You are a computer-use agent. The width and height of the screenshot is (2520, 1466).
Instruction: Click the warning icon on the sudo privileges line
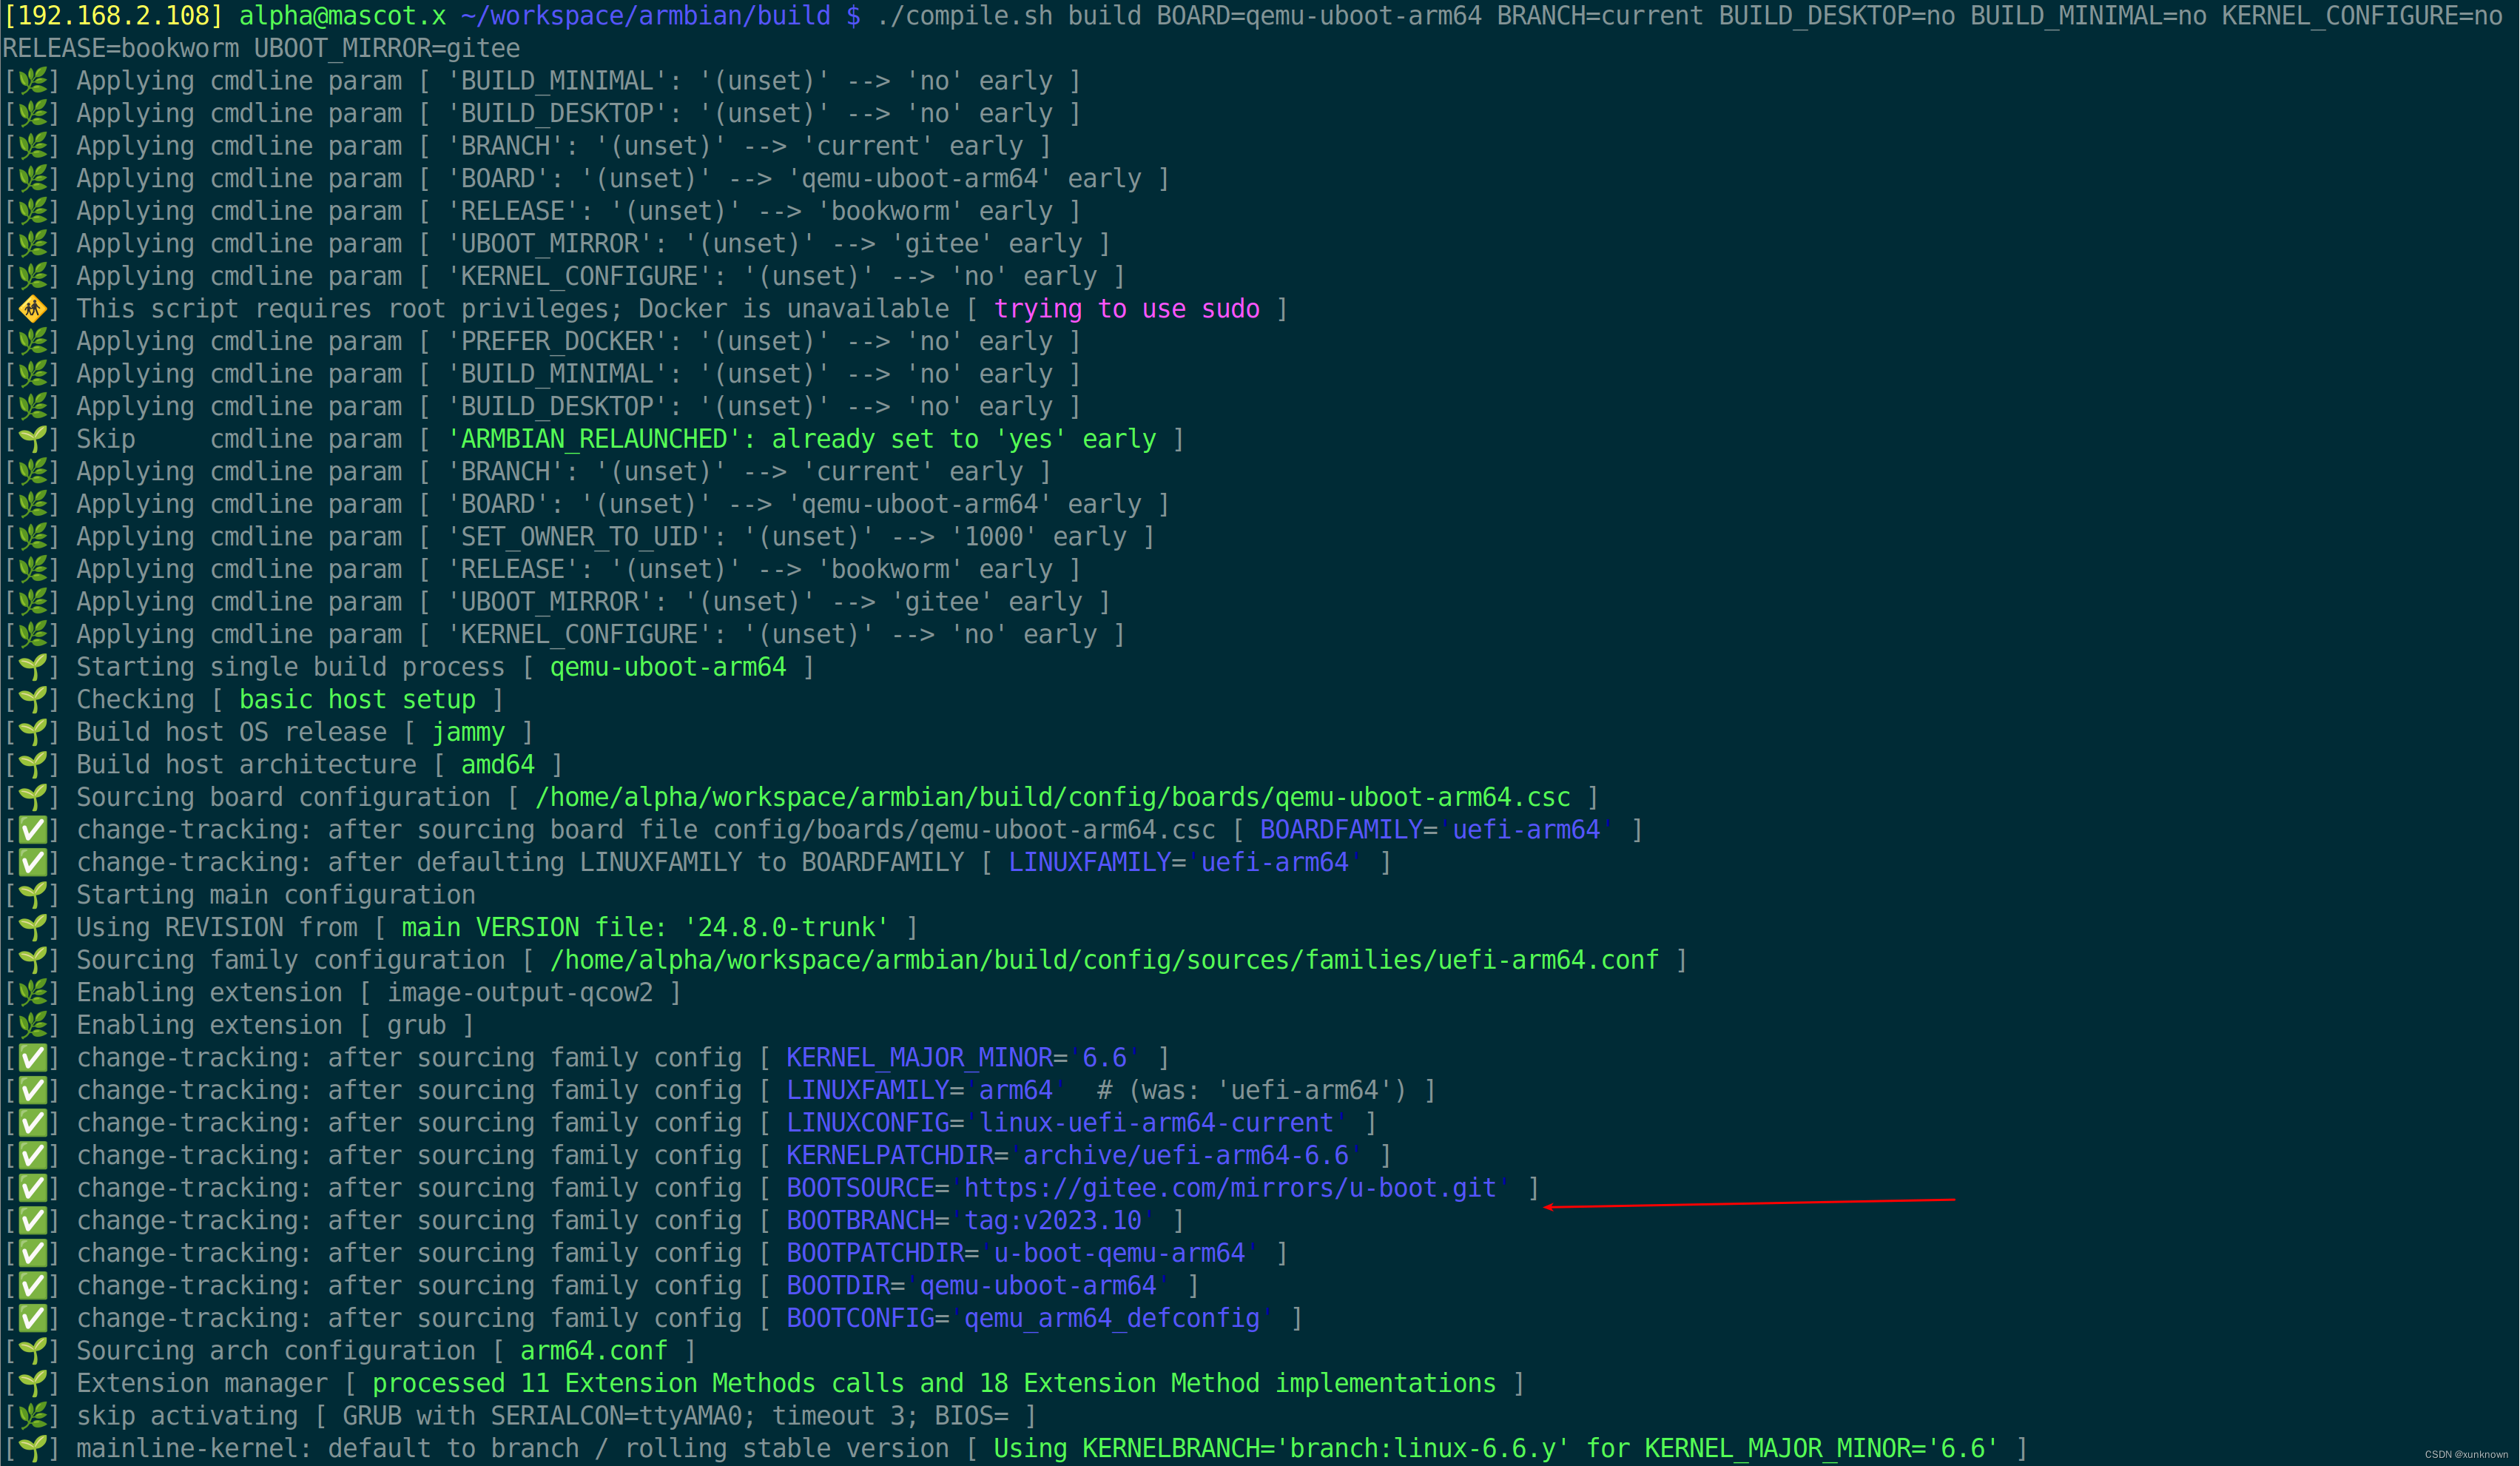(31, 308)
